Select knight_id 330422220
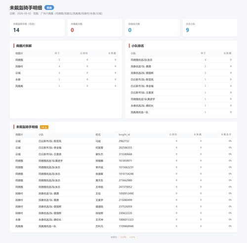 [125, 213]
